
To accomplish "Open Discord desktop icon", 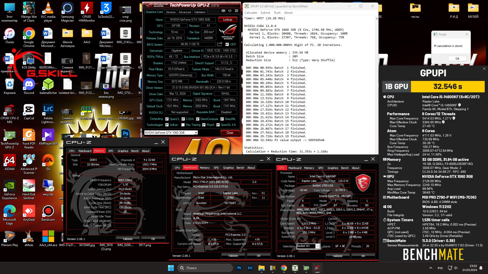I will pyautogui.click(x=29, y=86).
